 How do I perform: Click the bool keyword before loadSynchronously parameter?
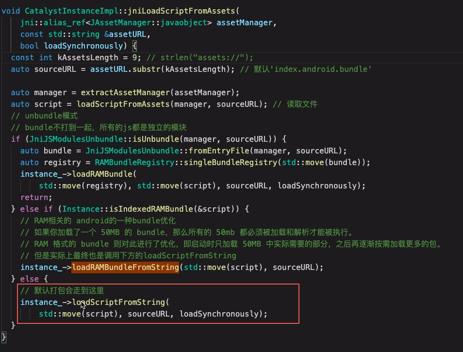point(30,46)
